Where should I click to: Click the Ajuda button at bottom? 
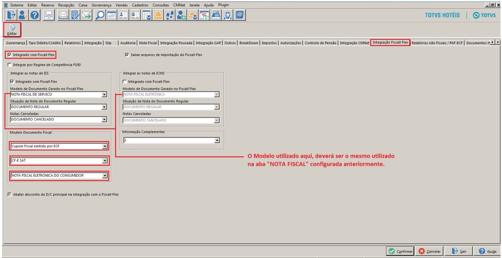[x=487, y=251]
